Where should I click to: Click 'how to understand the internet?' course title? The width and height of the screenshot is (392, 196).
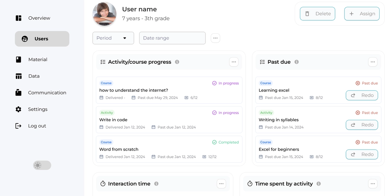tap(134, 90)
